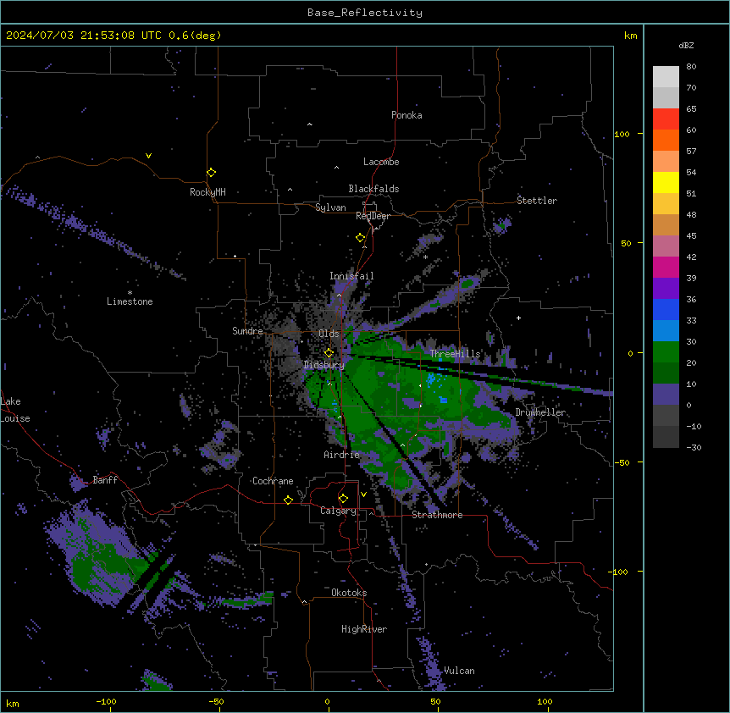Image resolution: width=730 pixels, height=713 pixels.
Task: Click the Strathmore city label
Action: coord(437,515)
